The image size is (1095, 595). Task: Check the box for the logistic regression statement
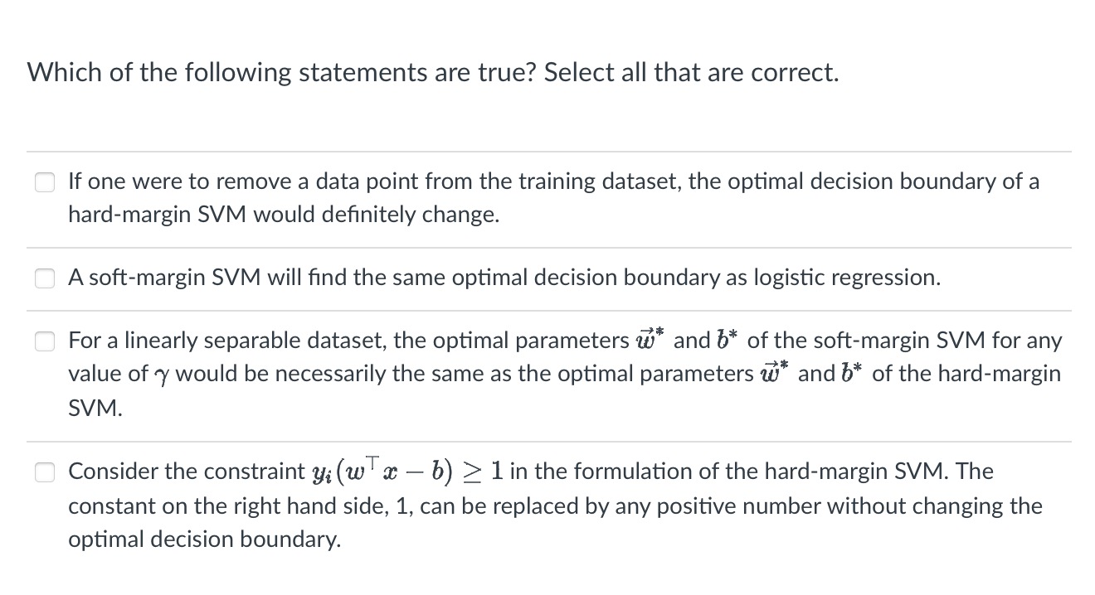[45, 278]
